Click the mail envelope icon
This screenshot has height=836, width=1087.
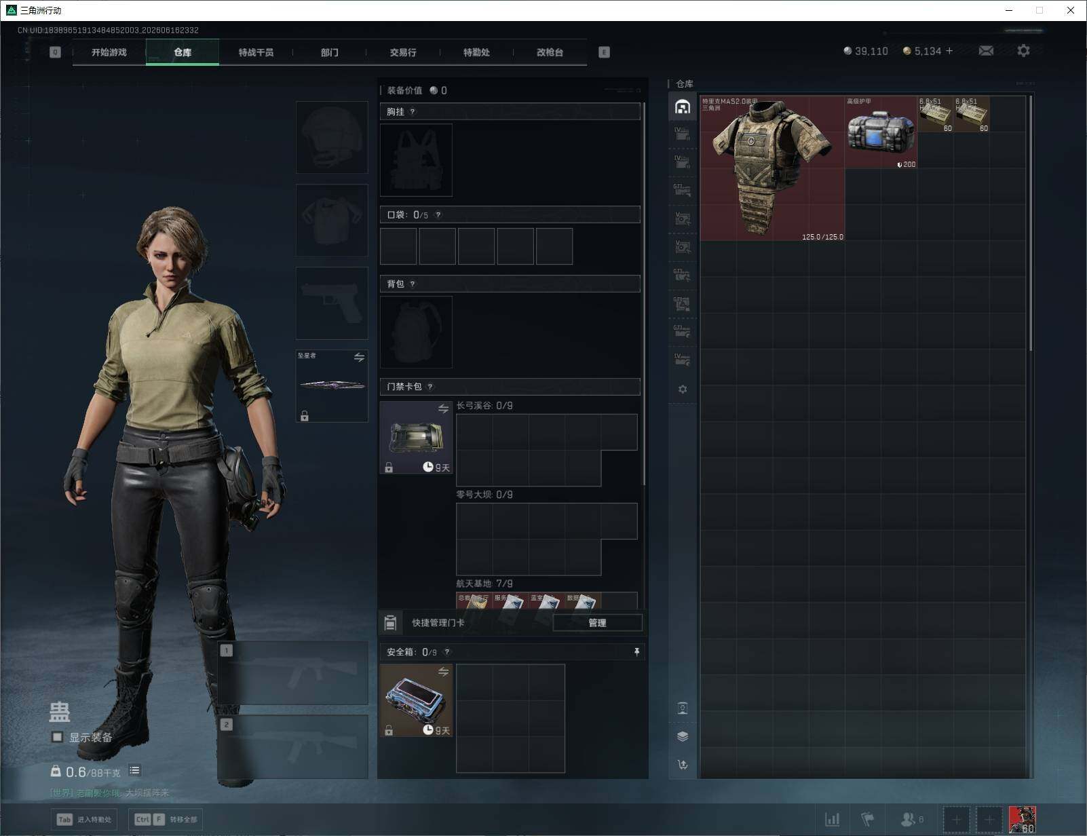pos(986,51)
